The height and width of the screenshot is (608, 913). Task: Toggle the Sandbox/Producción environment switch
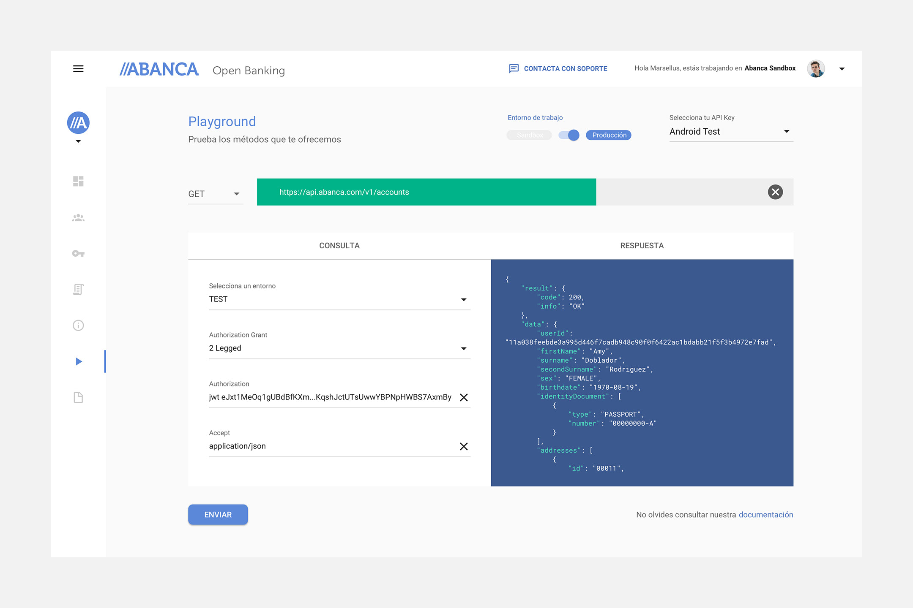click(x=569, y=135)
